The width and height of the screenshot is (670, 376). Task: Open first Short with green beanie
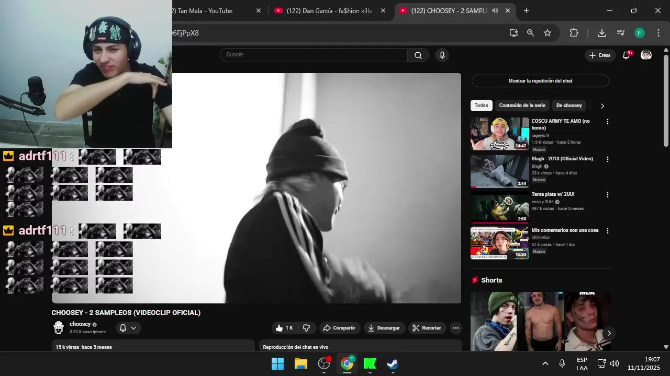pos(494,321)
